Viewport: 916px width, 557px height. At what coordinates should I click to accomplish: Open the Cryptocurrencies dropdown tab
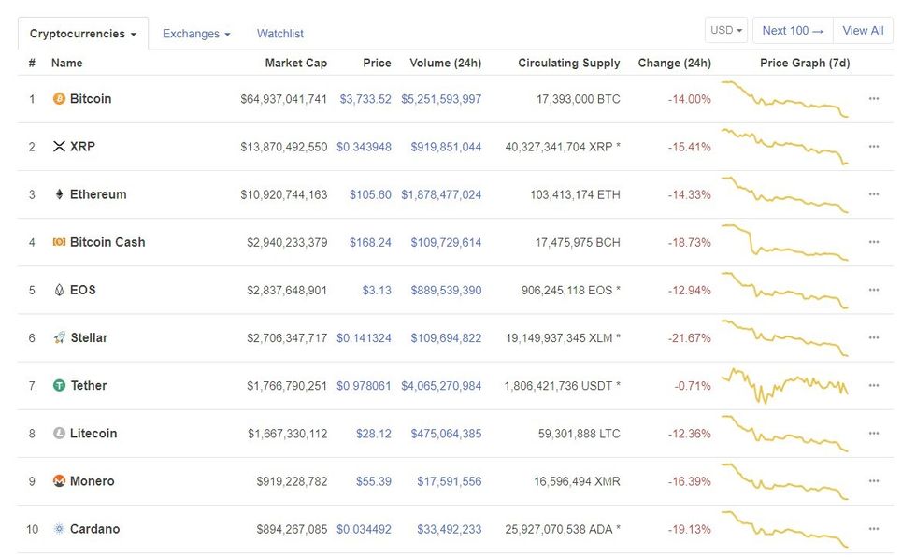(x=82, y=34)
